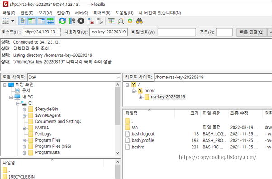Screen dimensions: 272x179
Task: Expand $WinREAgent folder node
Action: click(x=24, y=116)
